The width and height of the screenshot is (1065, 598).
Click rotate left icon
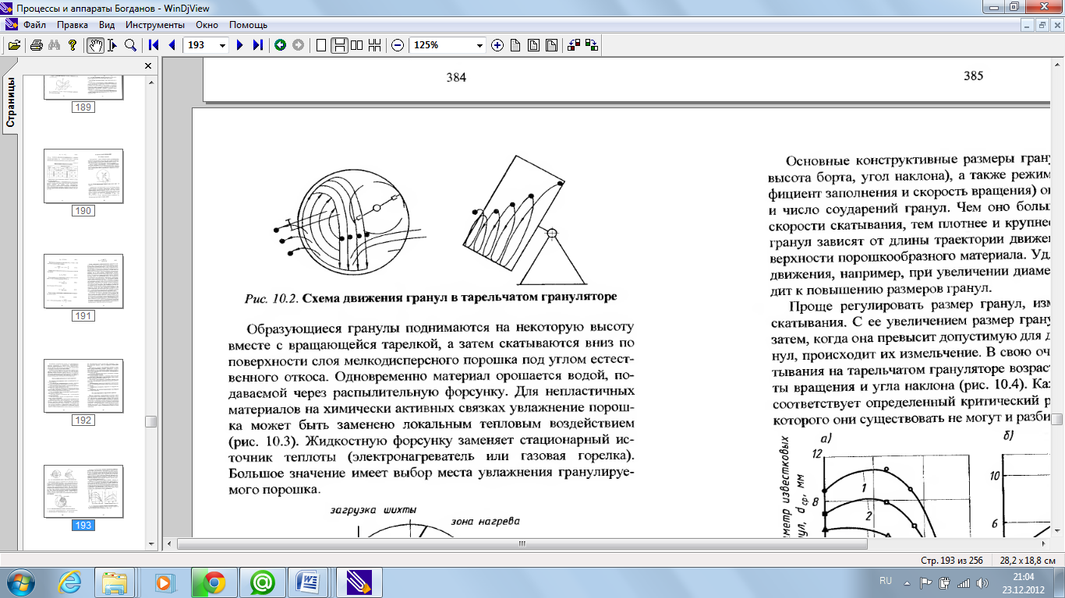click(x=574, y=45)
